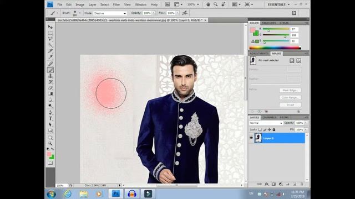The height and width of the screenshot is (199, 355).
Task: Select the Path Selection tool
Action: pos(50,124)
